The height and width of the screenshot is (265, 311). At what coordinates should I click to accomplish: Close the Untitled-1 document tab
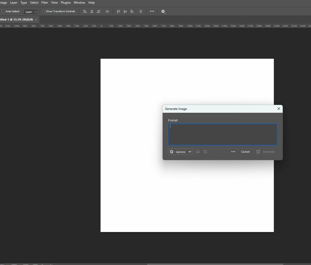(x=36, y=19)
